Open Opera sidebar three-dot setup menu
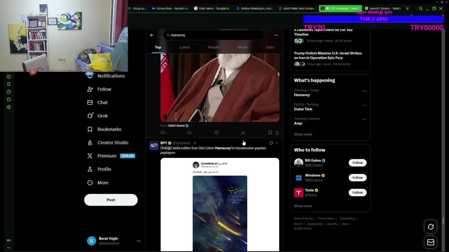This screenshot has width=449, height=252. point(9,248)
